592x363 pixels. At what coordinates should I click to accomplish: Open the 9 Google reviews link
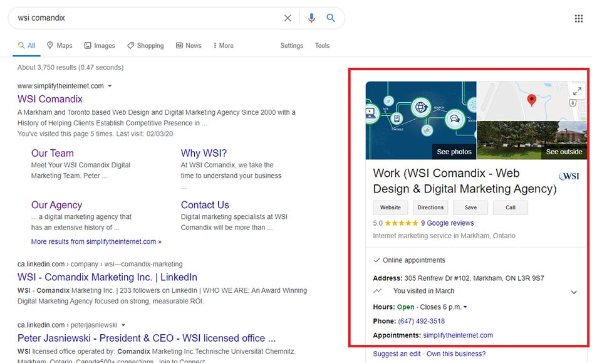(447, 223)
